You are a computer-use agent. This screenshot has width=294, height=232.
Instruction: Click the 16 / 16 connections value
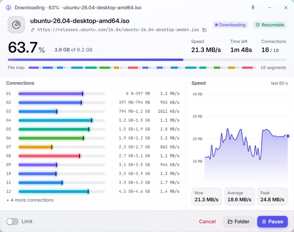[270, 50]
